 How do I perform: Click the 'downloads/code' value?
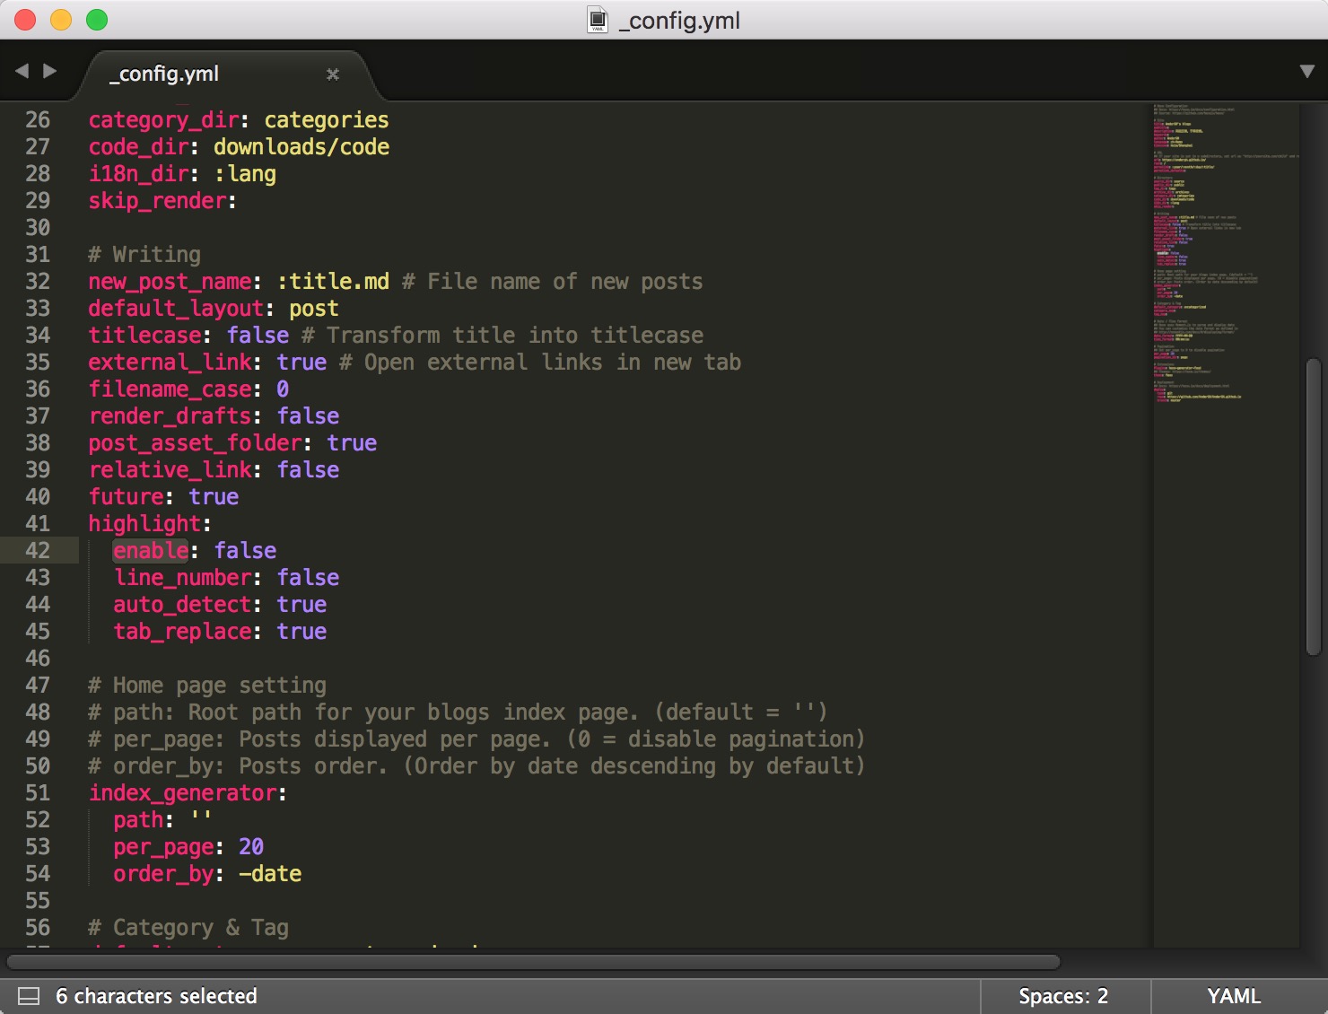(x=301, y=146)
